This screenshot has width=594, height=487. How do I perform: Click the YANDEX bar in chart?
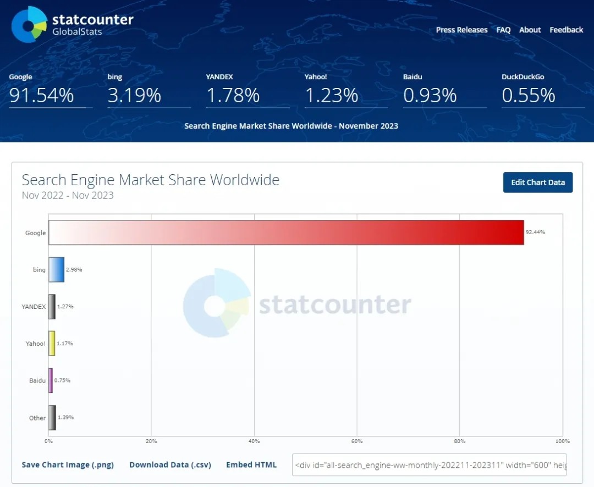click(x=52, y=306)
